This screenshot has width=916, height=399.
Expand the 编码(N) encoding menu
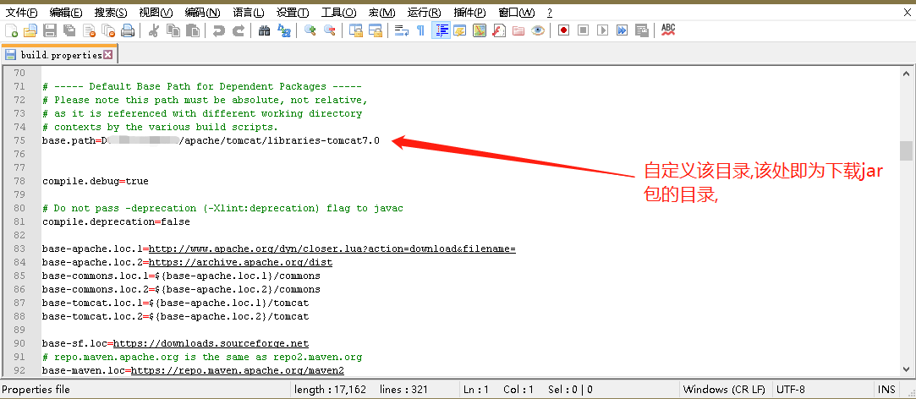click(202, 13)
